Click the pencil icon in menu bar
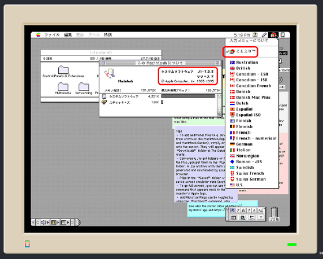This screenshot has height=259, width=323. (264, 35)
